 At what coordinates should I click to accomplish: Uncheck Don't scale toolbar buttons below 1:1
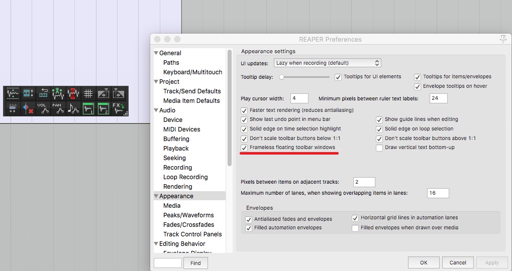pos(244,139)
